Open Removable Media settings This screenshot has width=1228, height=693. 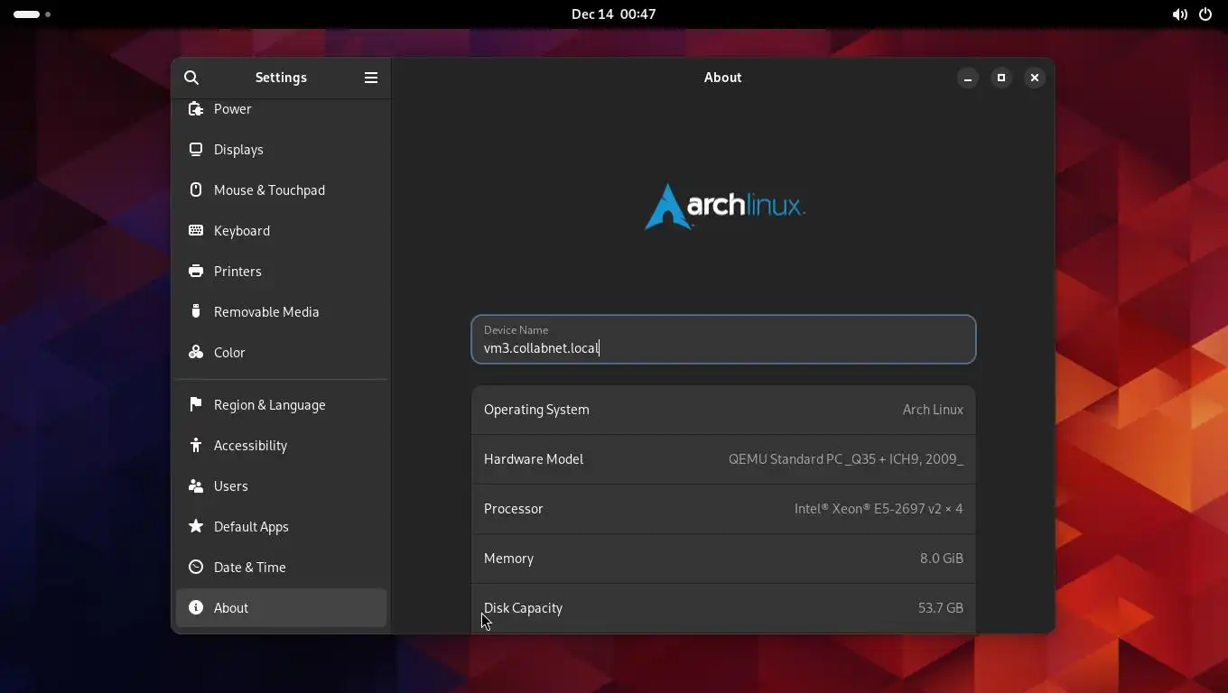tap(282, 312)
